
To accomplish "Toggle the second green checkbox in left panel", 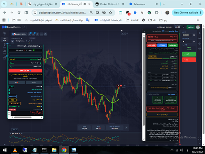I will [9, 93].
